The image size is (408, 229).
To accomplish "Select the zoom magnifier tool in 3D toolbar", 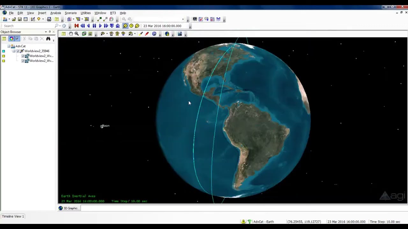I will 76,34.
